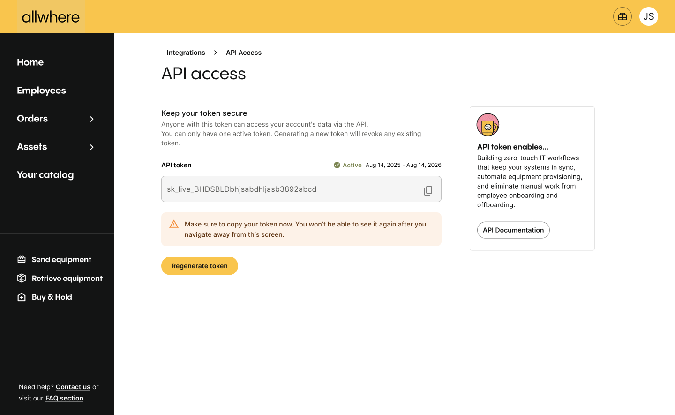Go to Home in the sidebar
The image size is (675, 415).
click(30, 62)
